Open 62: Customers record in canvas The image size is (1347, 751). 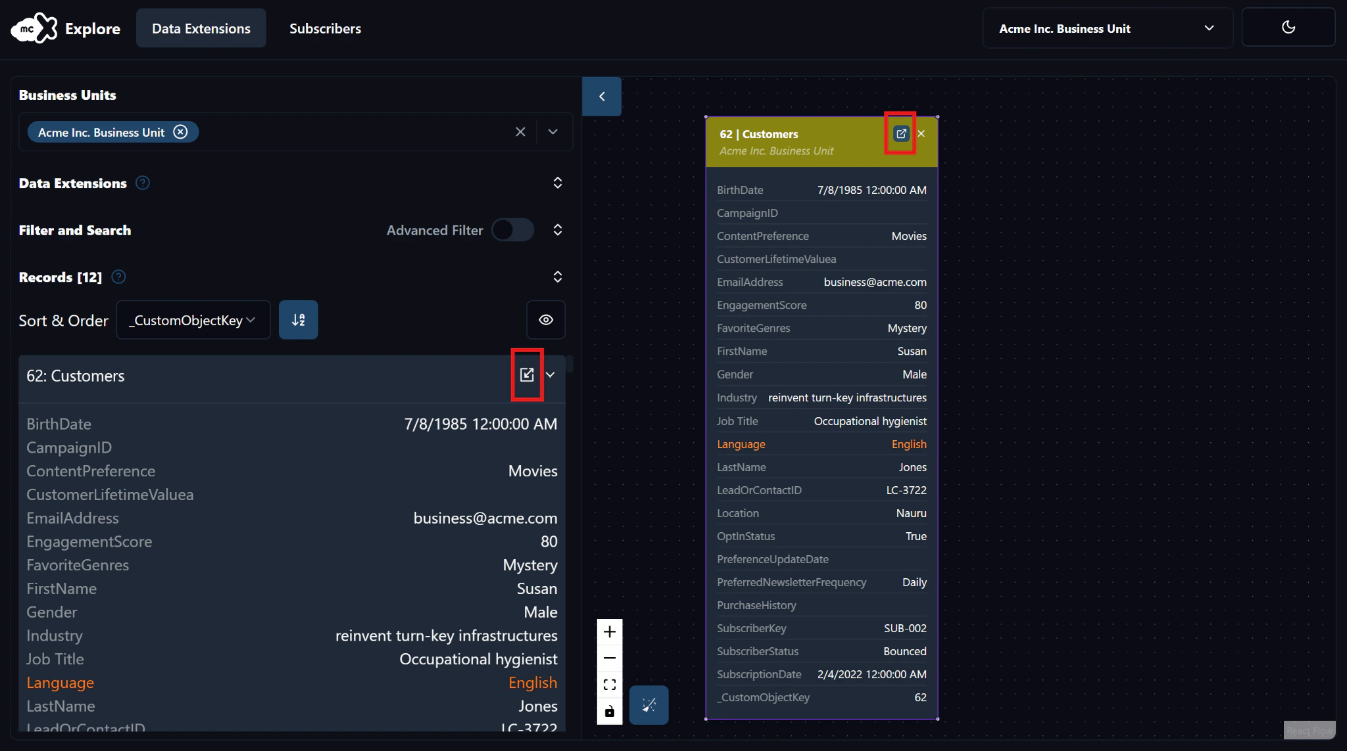pyautogui.click(x=527, y=375)
